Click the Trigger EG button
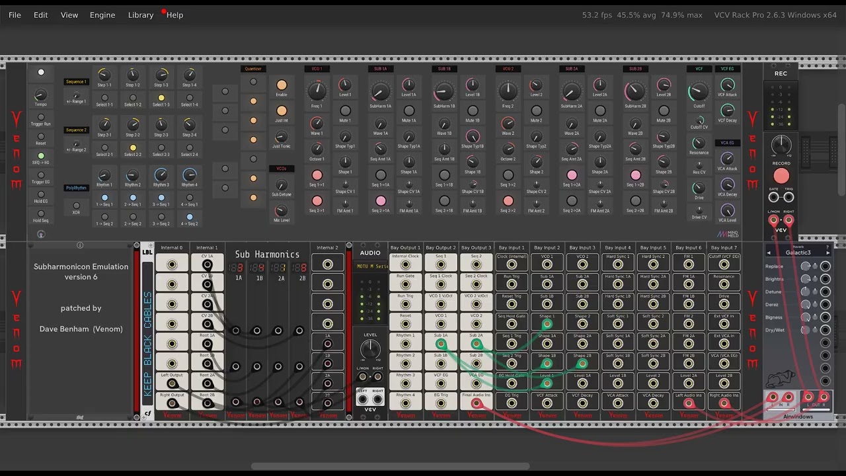 click(41, 175)
